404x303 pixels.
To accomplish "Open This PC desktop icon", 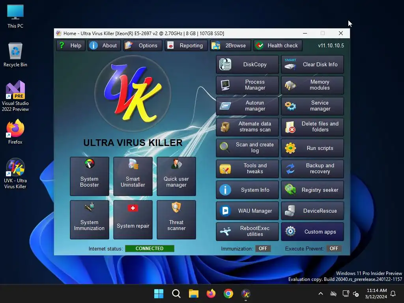I will click(x=15, y=17).
